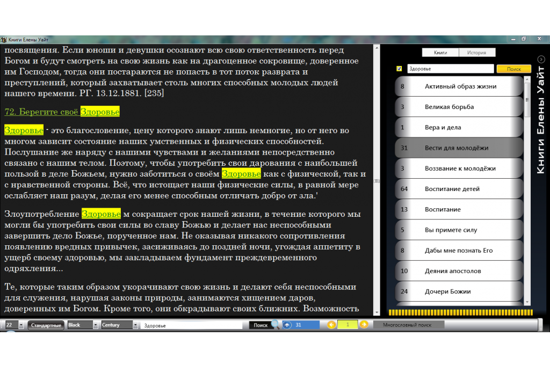550x366 pixels.
Task: Go to next result with right arrow
Action: coord(364,325)
